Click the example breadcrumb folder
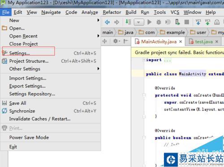This screenshot has width=224, height=167. click(172, 32)
